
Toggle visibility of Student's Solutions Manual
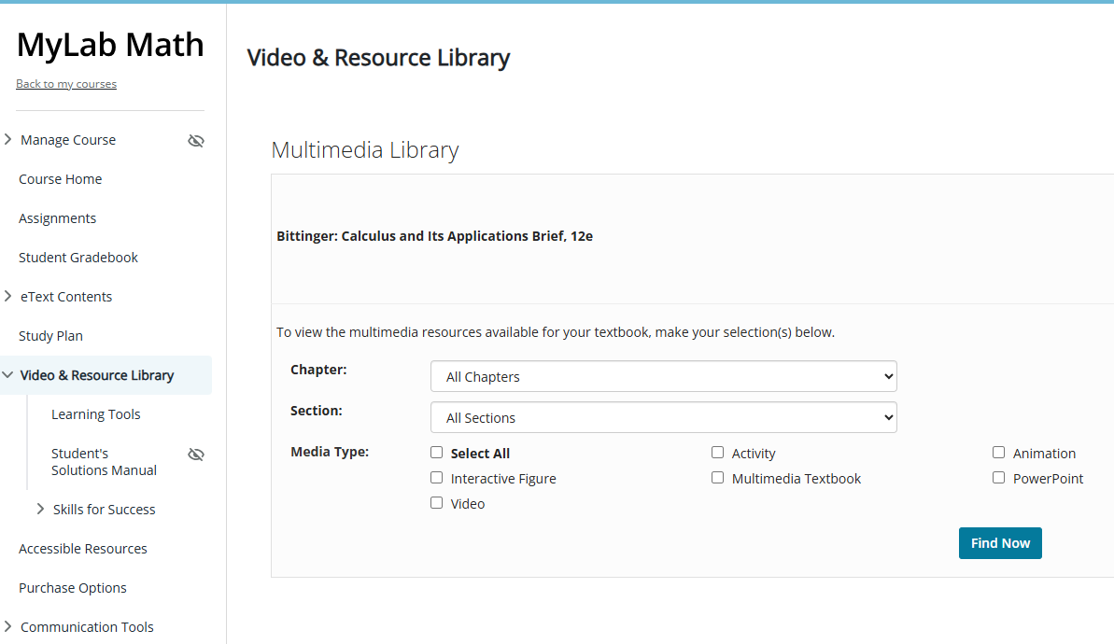(196, 454)
